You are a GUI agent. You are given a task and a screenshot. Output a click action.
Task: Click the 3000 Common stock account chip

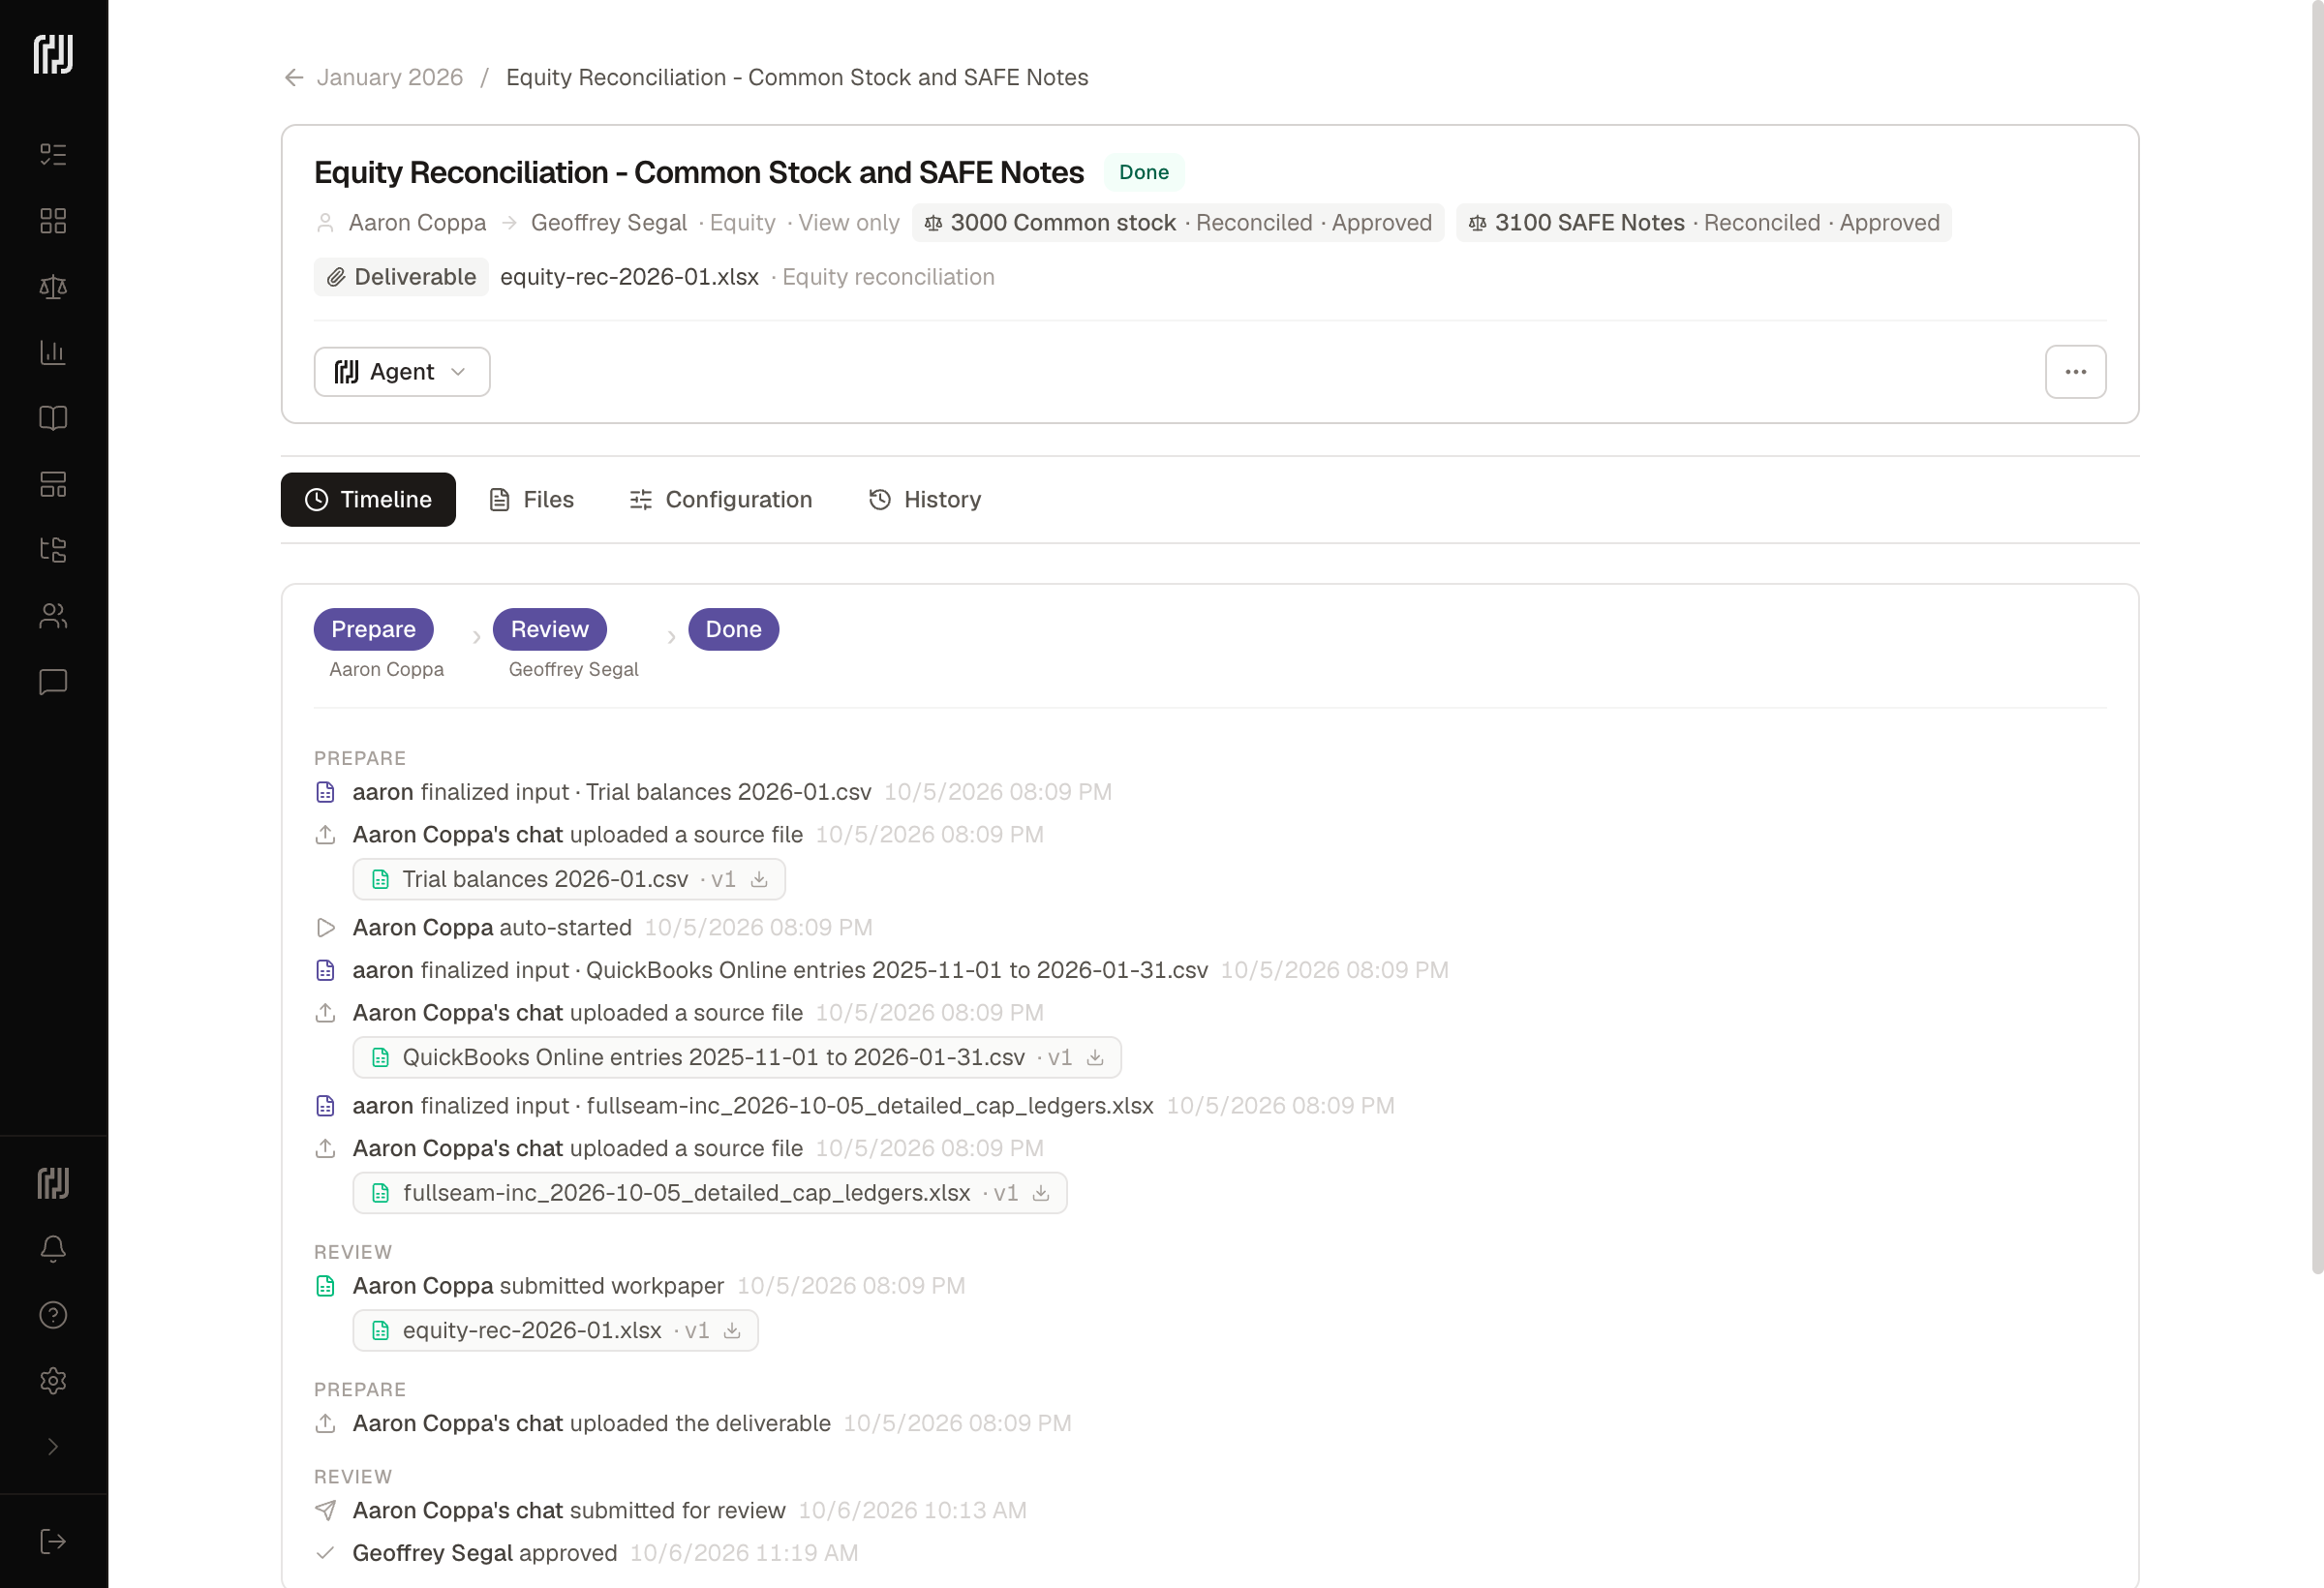(1178, 223)
